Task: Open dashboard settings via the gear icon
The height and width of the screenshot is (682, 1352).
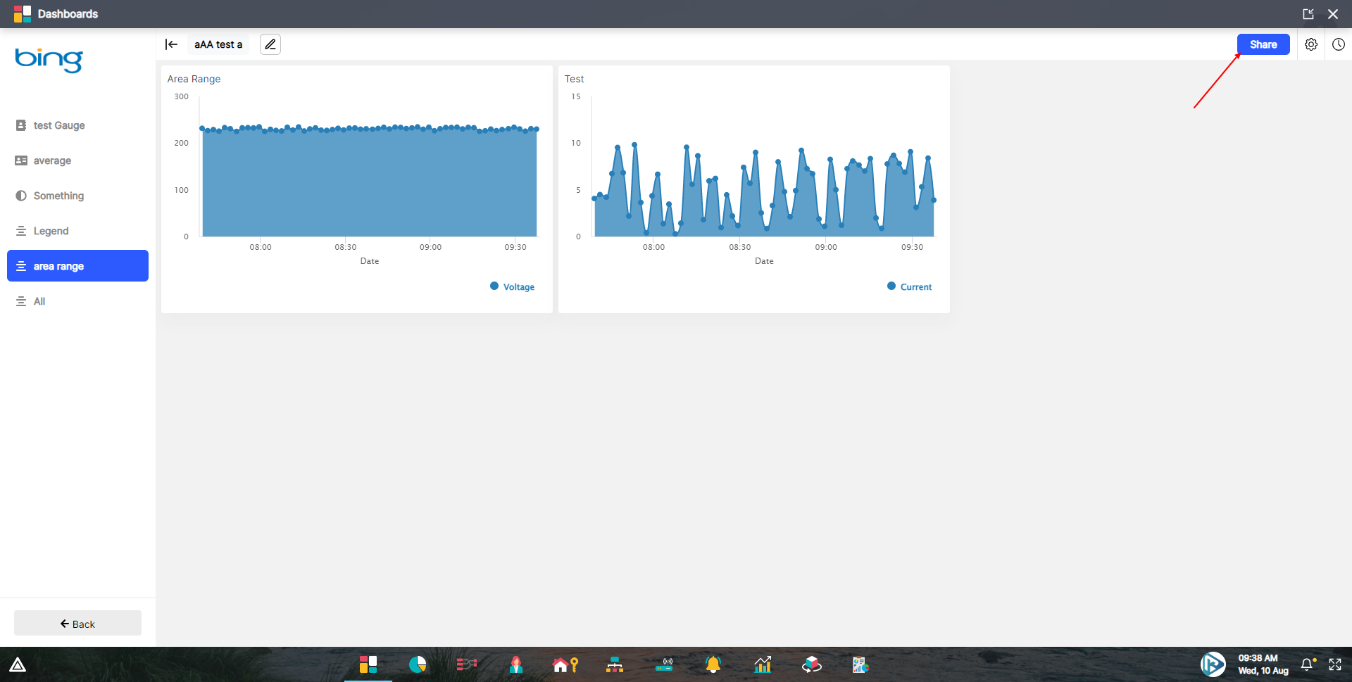Action: [x=1311, y=44]
